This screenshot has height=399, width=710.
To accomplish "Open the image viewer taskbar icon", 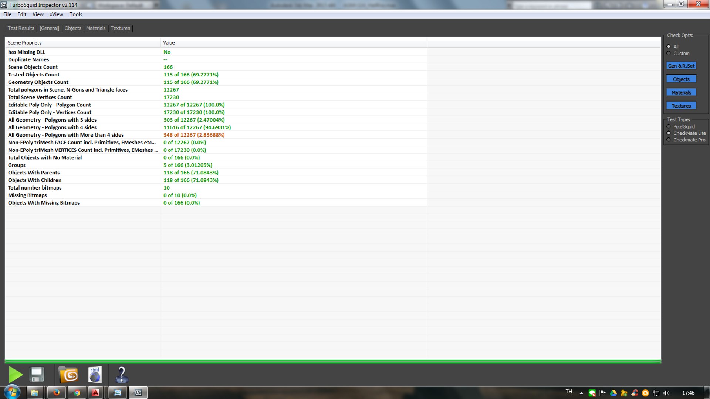I will 118,392.
